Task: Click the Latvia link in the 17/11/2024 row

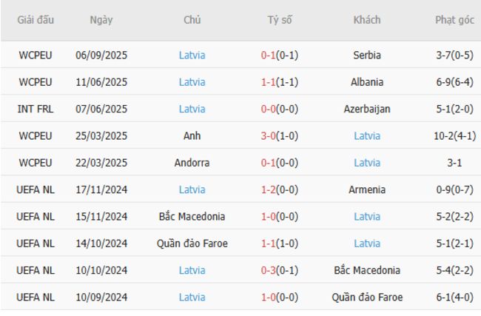Action: pos(192,189)
